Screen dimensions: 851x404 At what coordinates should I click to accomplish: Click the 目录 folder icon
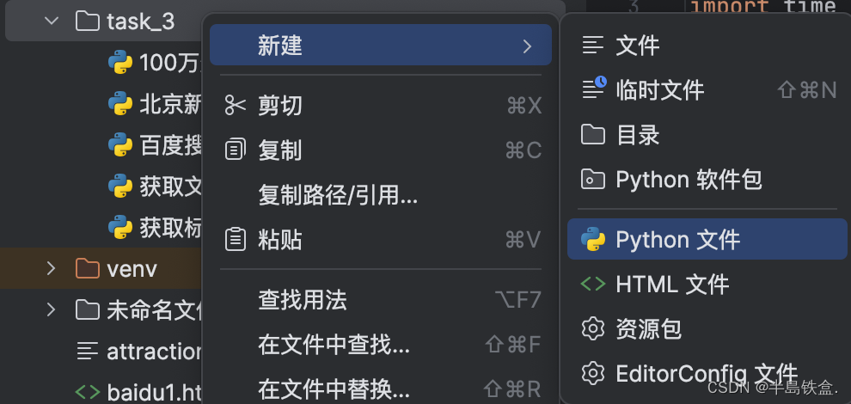(x=592, y=134)
